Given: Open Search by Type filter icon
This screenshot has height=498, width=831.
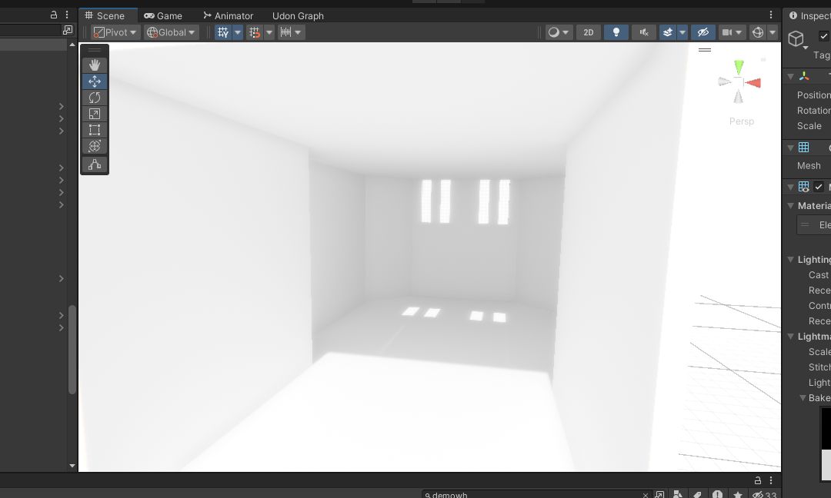Looking at the screenshot, I should (x=677, y=495).
